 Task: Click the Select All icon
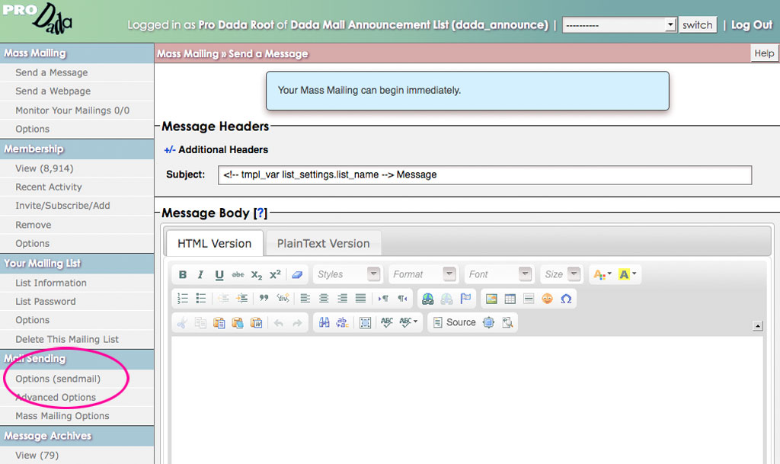point(365,323)
